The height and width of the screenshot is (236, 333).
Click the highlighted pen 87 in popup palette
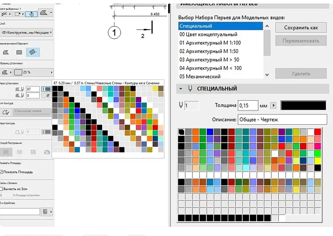tap(88, 144)
